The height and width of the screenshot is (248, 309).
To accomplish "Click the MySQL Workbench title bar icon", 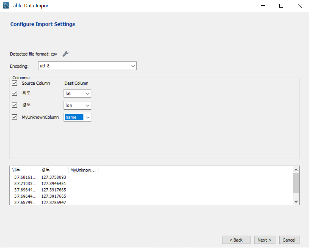I will coord(6,5).
